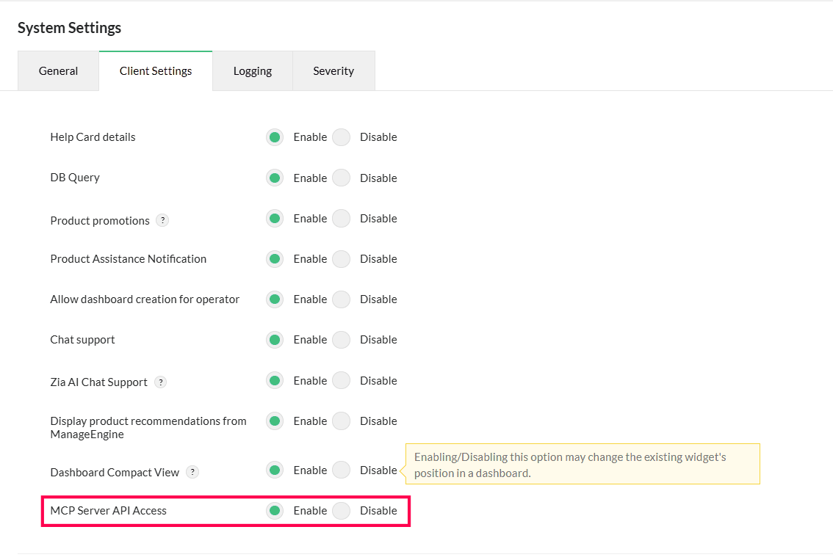Select Disable radio for Chat support
The width and height of the screenshot is (833, 560).
[x=341, y=340]
